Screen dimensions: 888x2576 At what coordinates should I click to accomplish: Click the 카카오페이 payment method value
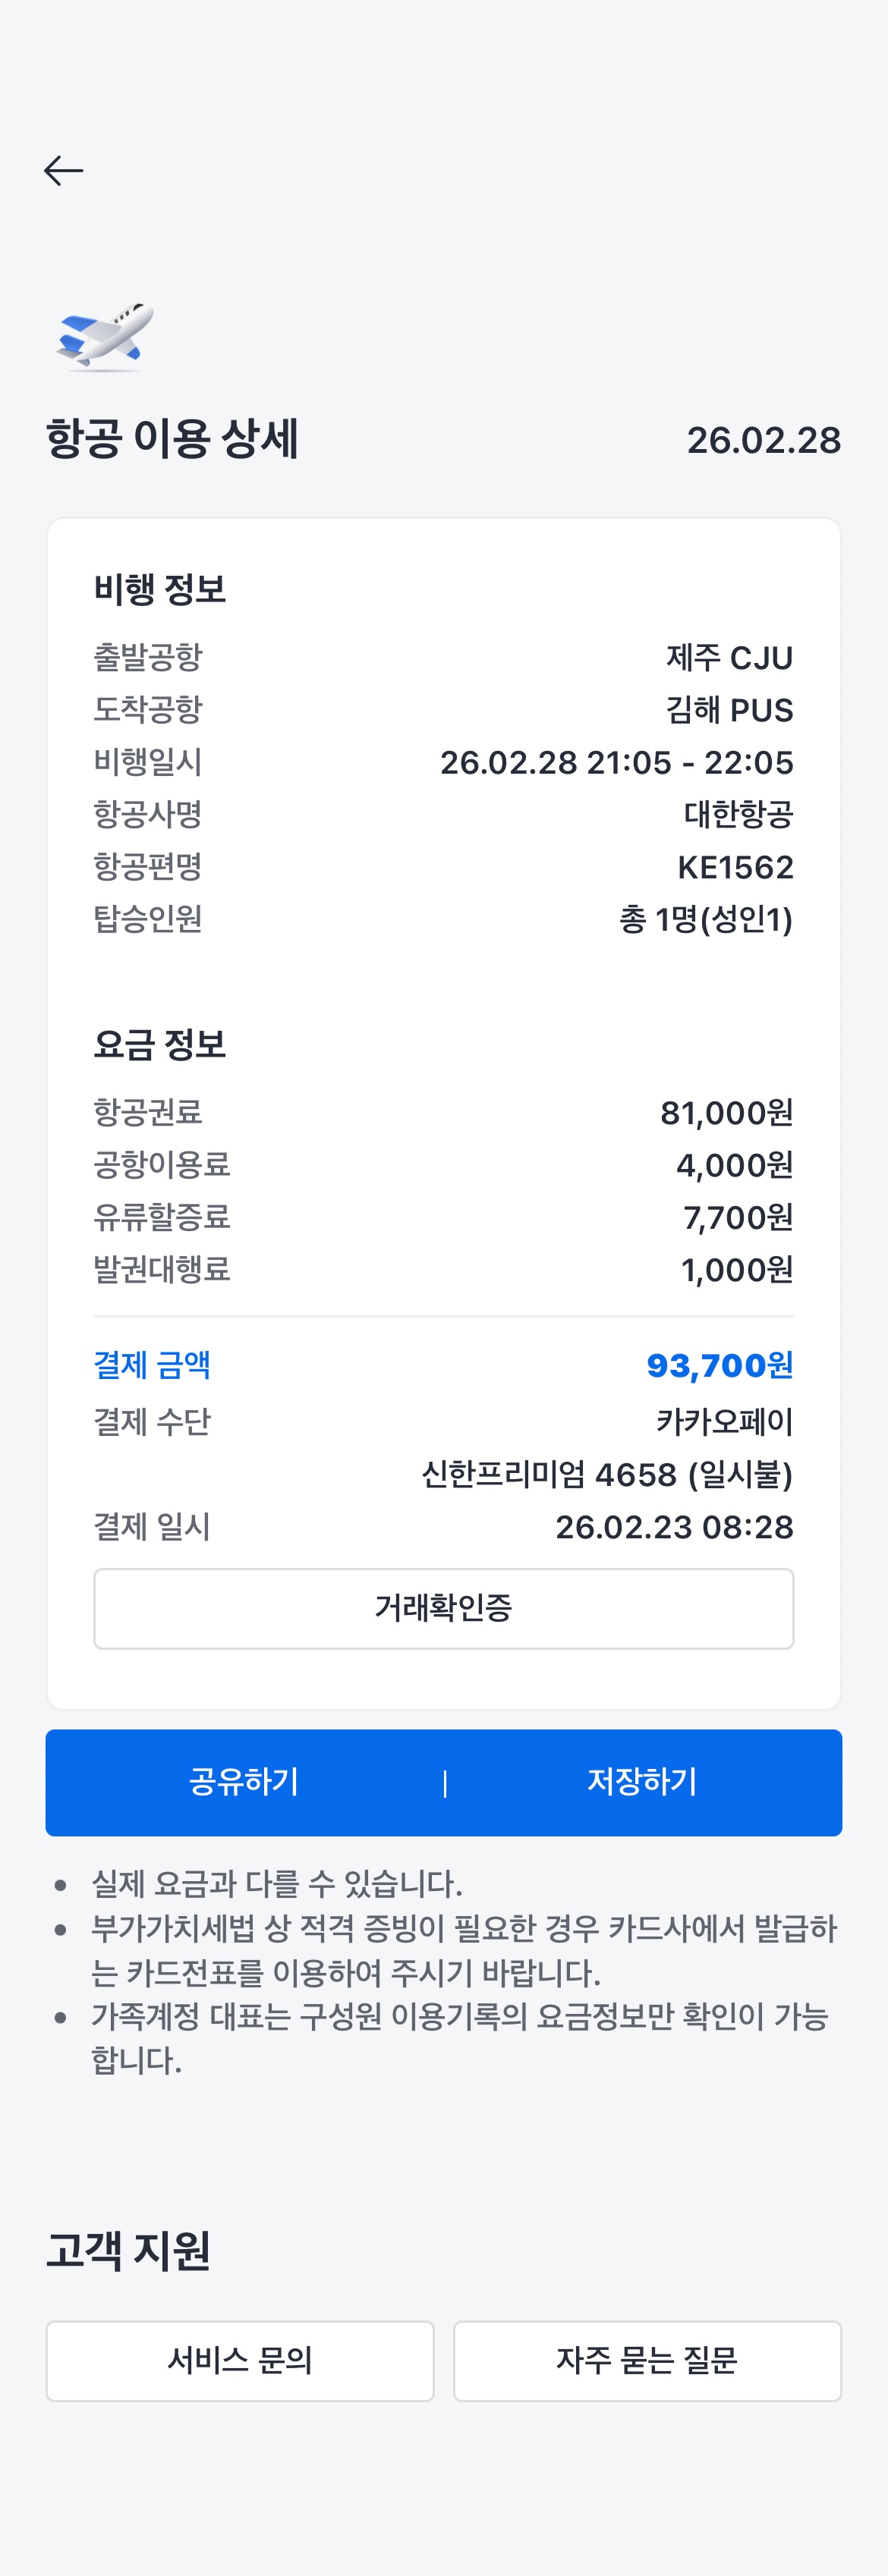pos(724,1421)
